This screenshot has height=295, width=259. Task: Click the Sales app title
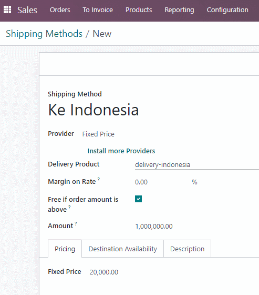pos(27,10)
